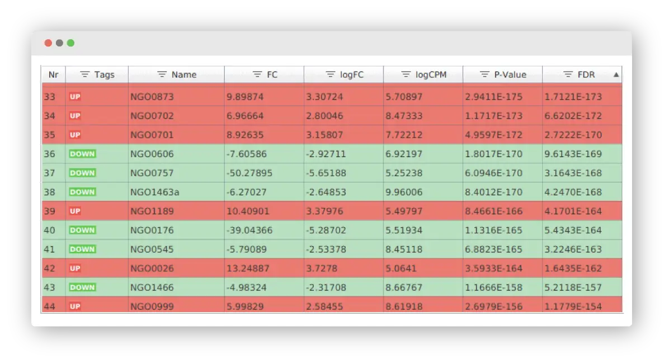Click logCPM value 9.96006
The width and height of the screenshot is (669, 363).
click(404, 192)
